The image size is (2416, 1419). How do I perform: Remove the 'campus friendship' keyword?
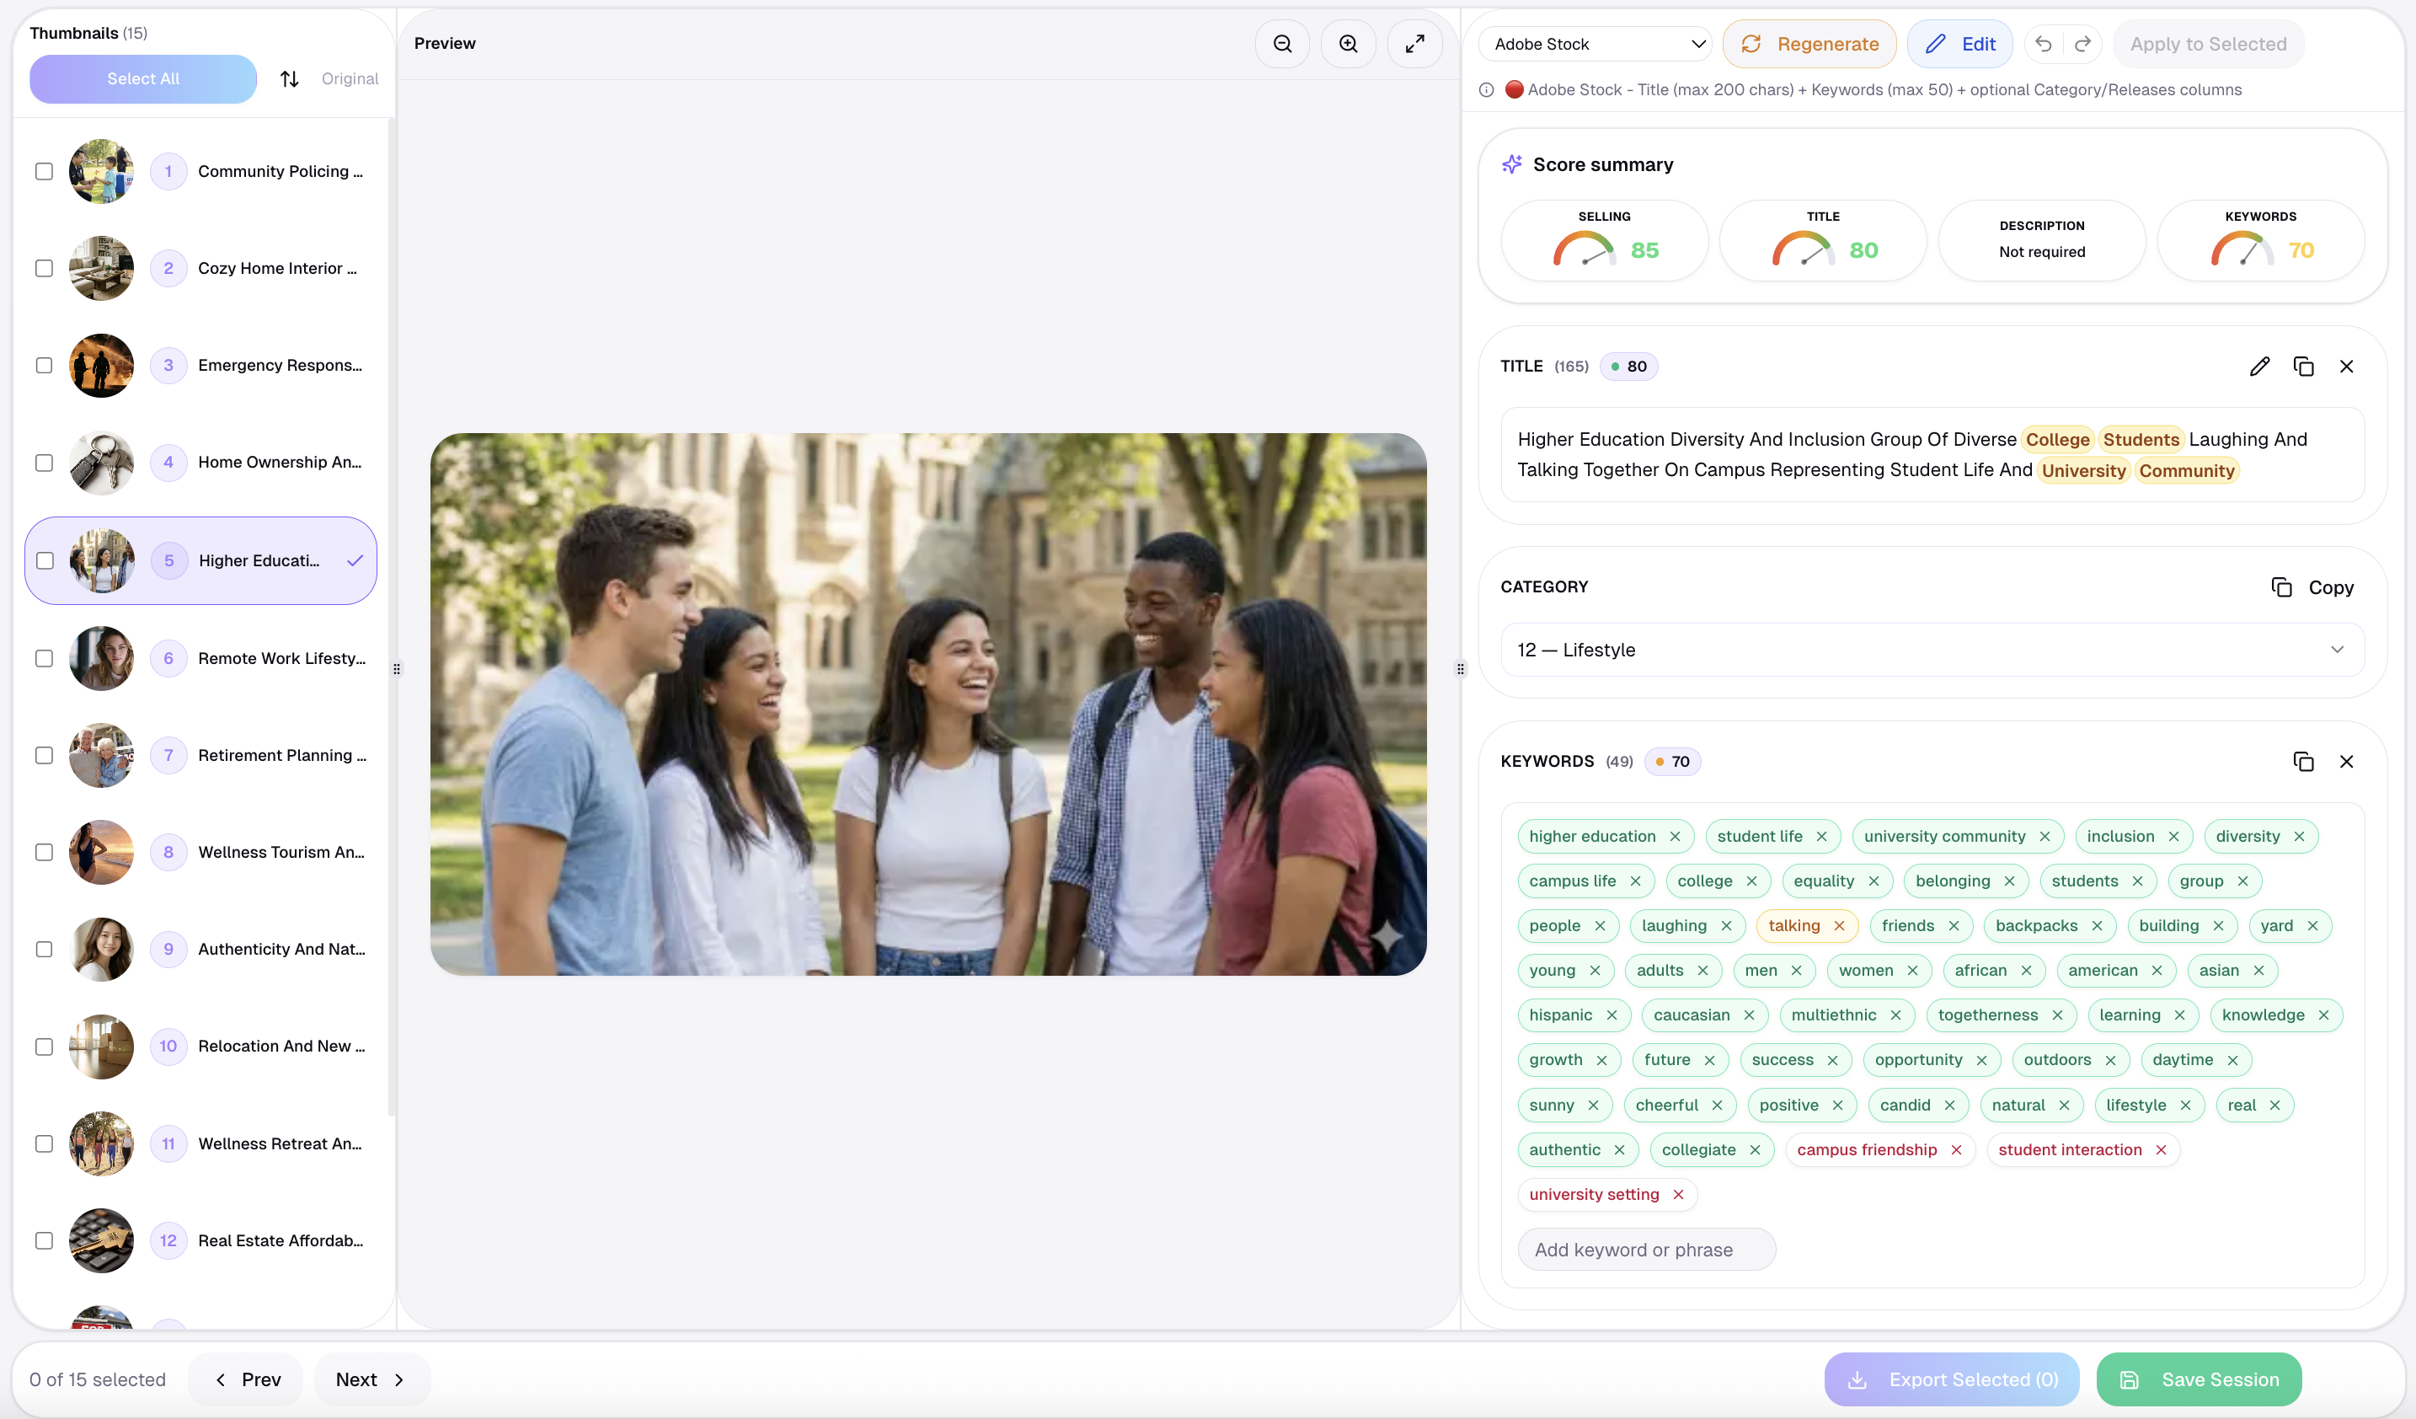point(1956,1149)
